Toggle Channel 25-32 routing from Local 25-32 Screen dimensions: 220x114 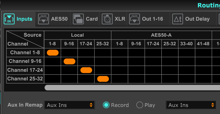click(x=103, y=79)
